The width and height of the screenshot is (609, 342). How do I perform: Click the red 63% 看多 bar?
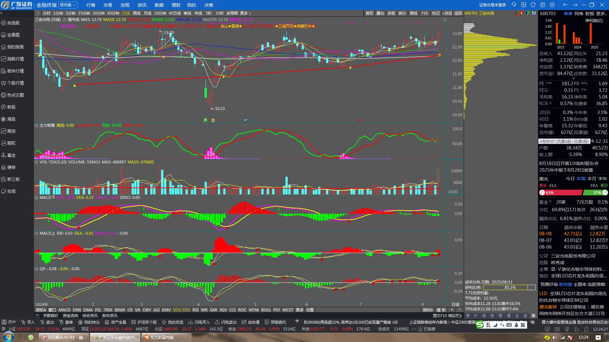(x=561, y=193)
